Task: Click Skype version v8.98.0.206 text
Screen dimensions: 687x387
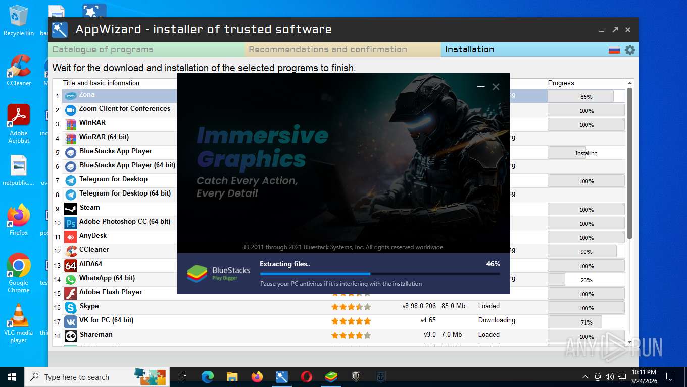Action: [x=419, y=306]
